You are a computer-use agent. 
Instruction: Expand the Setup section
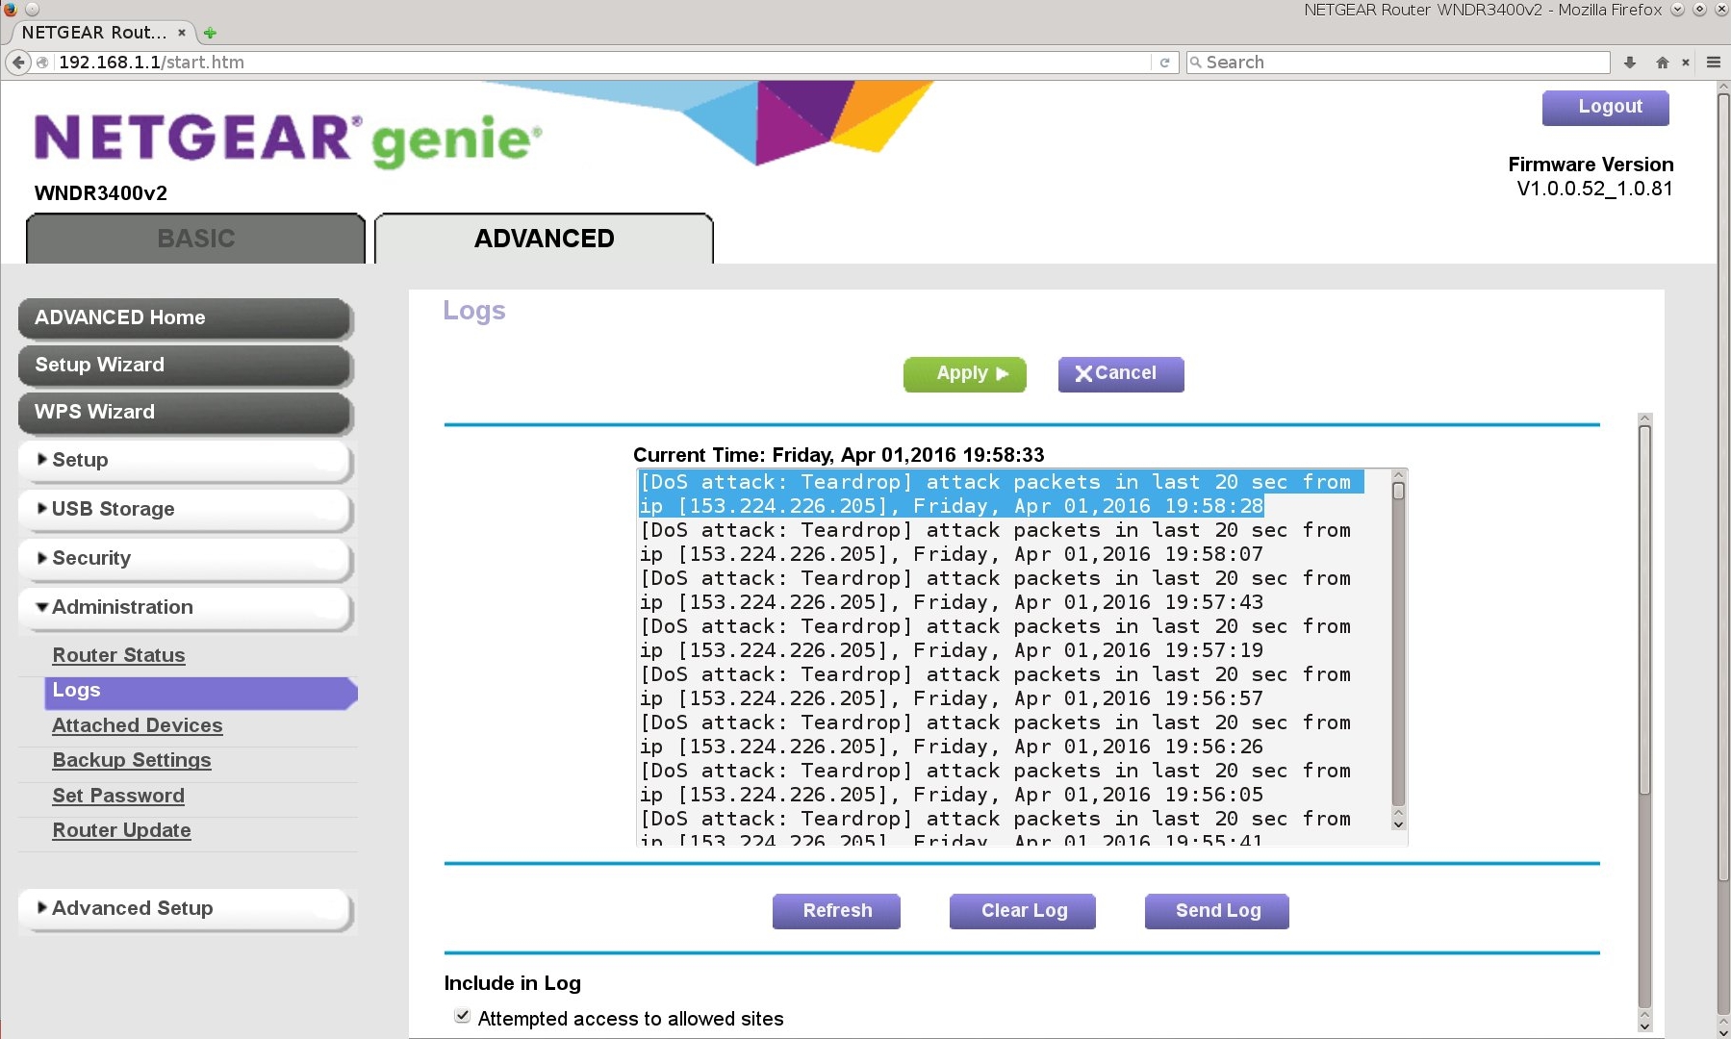185,461
